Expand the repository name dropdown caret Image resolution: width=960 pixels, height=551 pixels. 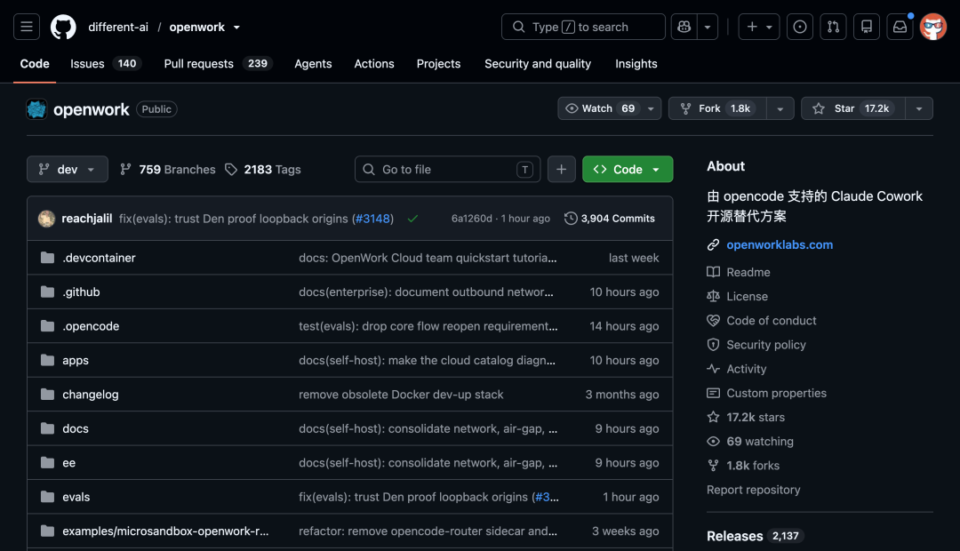(x=237, y=27)
